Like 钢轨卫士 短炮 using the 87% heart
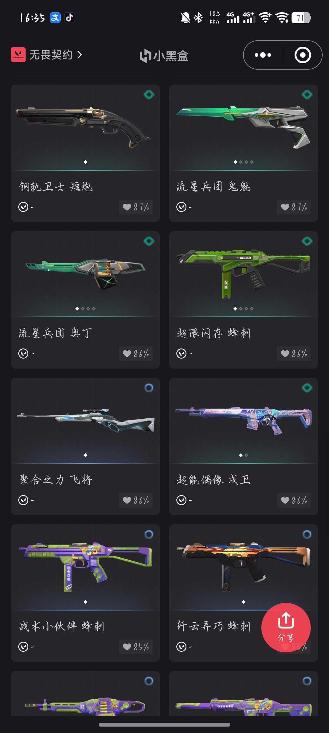The width and height of the screenshot is (329, 733). (x=136, y=207)
